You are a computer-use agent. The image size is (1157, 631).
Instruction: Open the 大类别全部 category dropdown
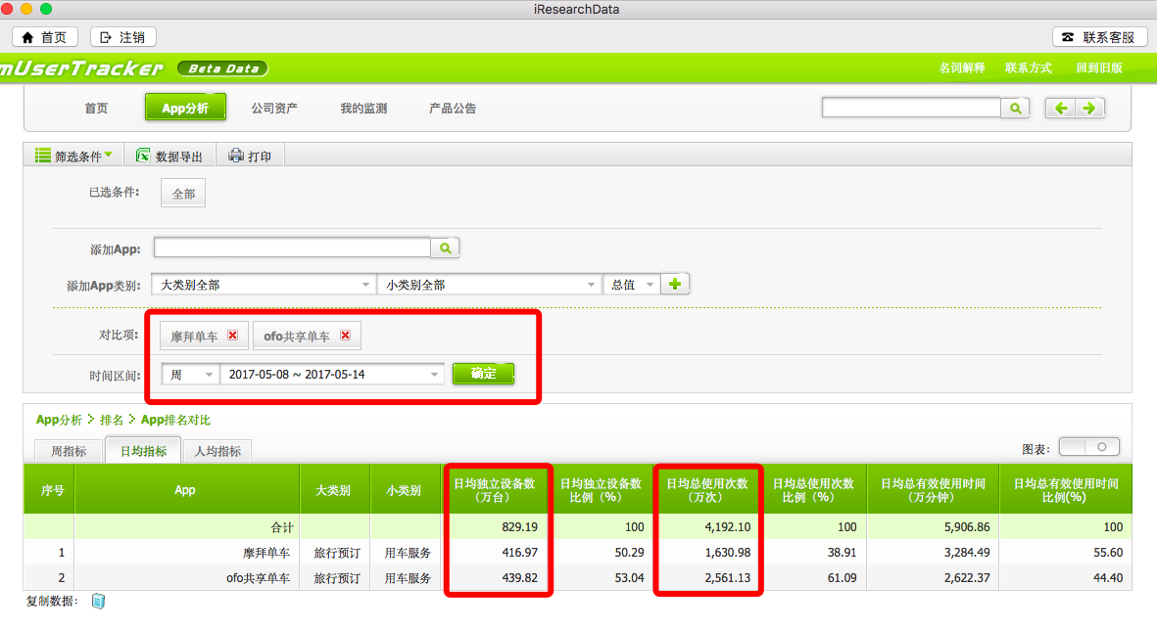pos(263,285)
